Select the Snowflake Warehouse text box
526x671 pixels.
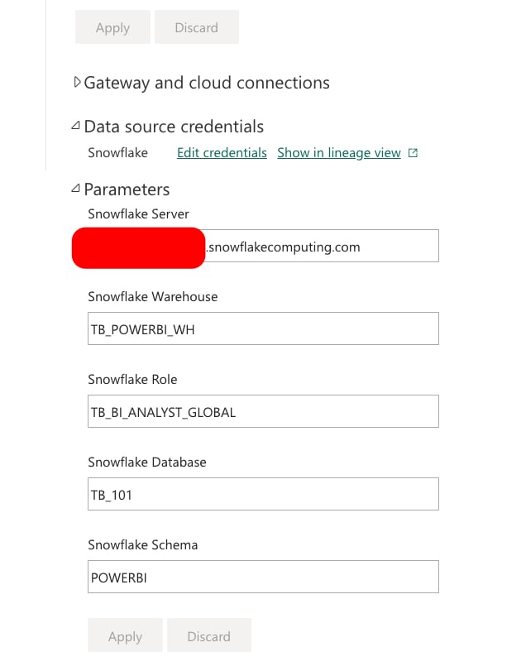(263, 328)
